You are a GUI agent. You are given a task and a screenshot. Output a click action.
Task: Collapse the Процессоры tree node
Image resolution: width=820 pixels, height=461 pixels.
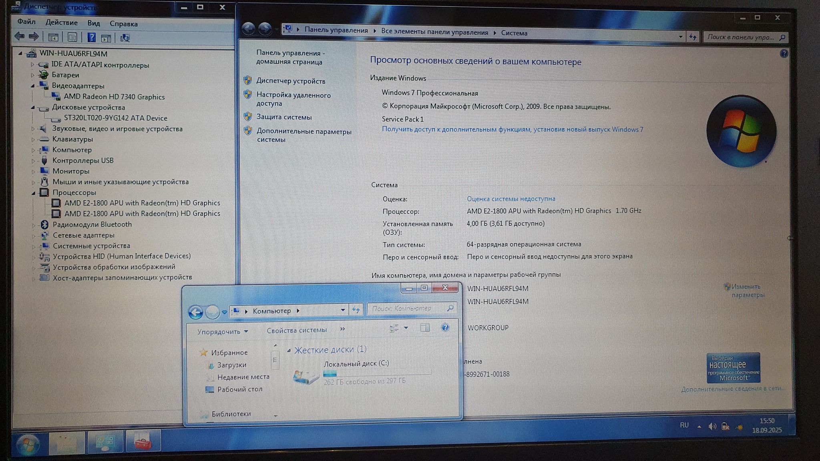[x=33, y=193]
